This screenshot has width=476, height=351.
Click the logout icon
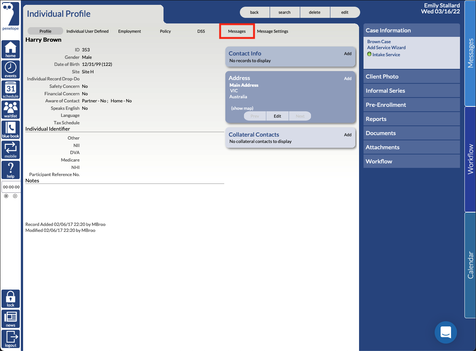(x=10, y=339)
